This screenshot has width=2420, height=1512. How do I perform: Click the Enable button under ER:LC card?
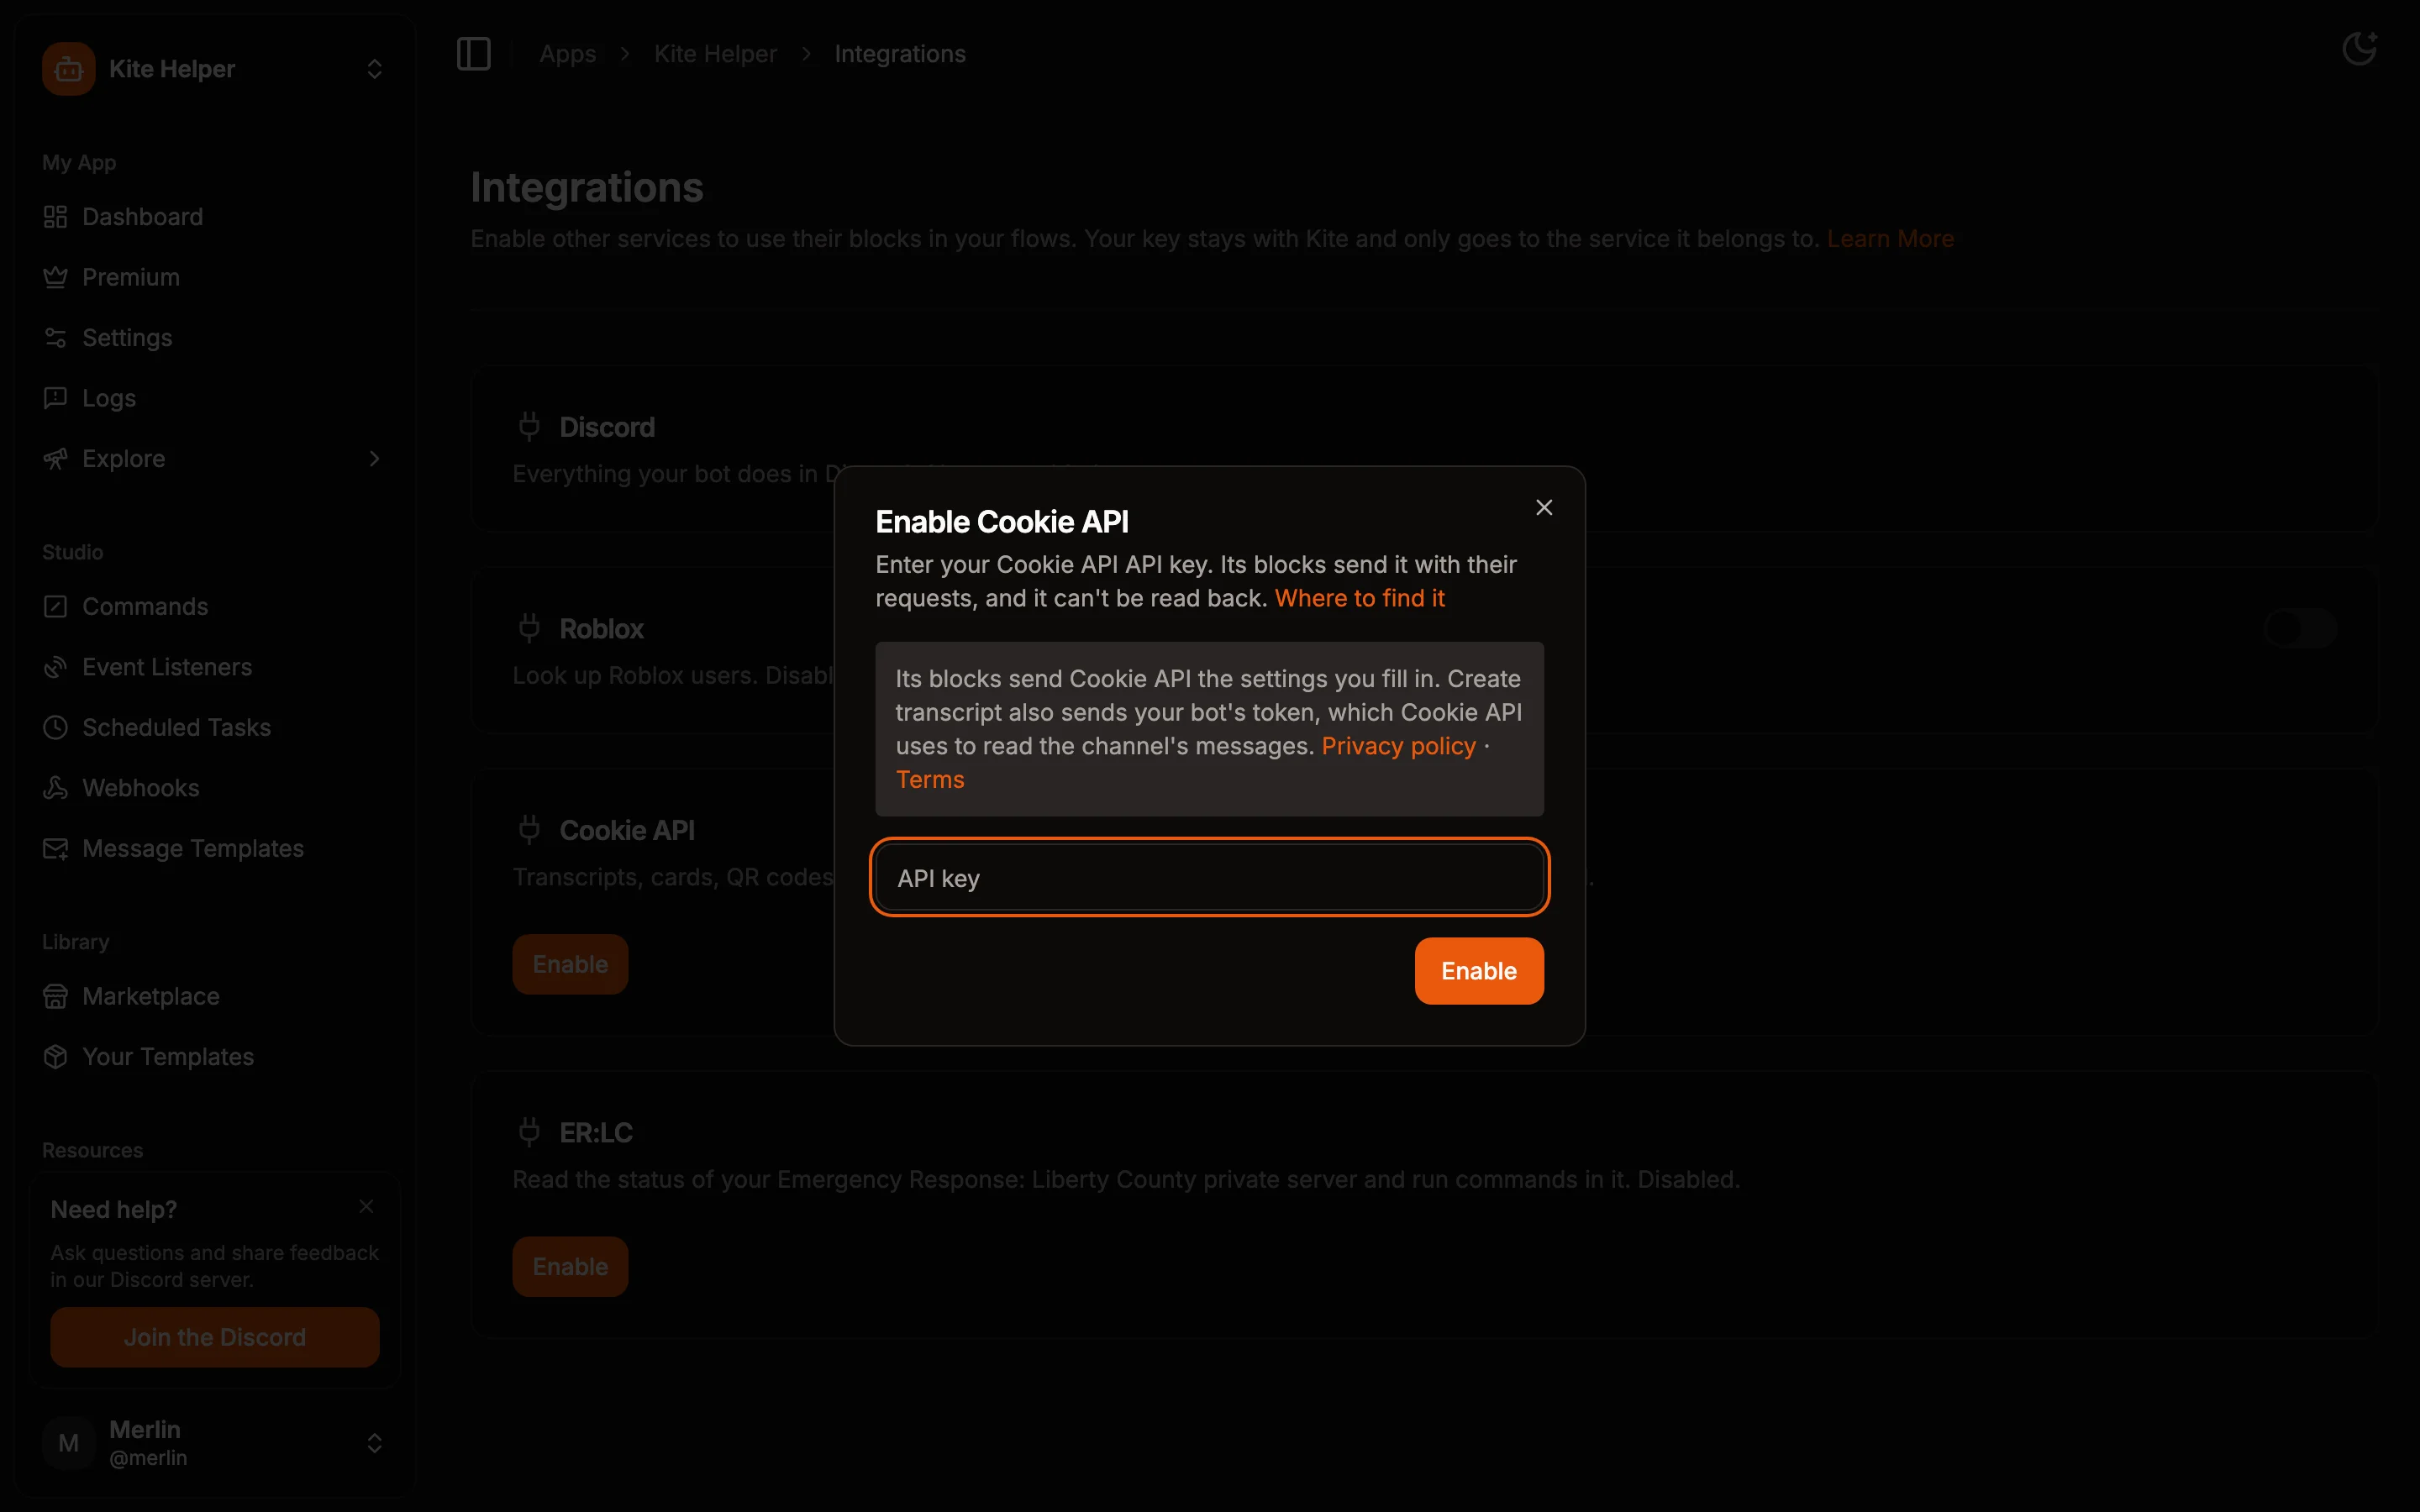pos(570,1266)
